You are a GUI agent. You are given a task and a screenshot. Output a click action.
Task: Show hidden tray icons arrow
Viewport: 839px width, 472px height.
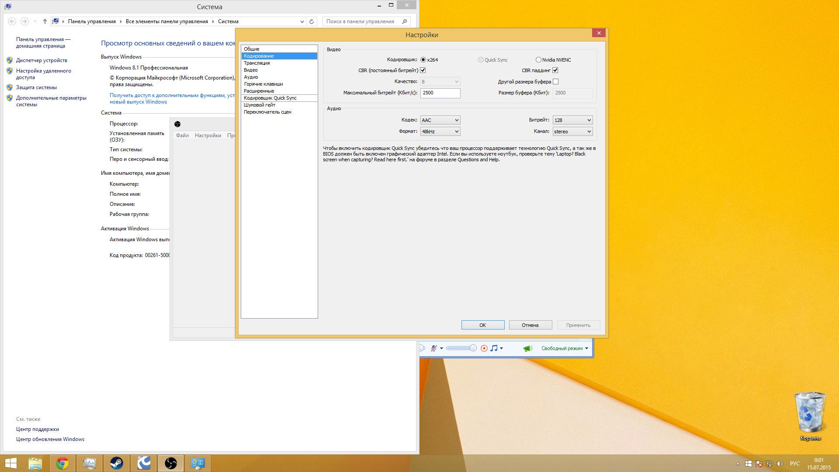738,464
